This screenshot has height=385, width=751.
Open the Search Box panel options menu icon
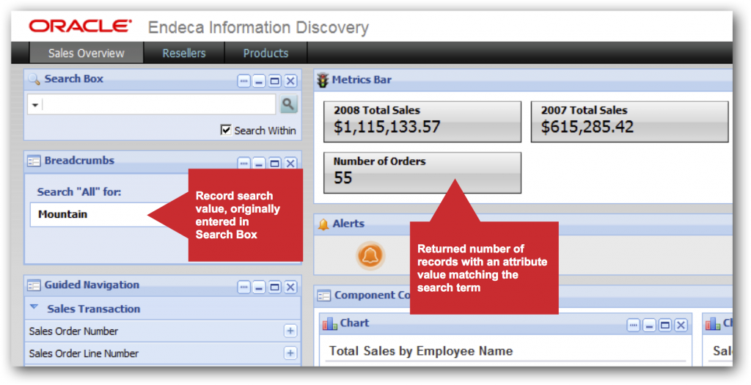click(x=243, y=81)
